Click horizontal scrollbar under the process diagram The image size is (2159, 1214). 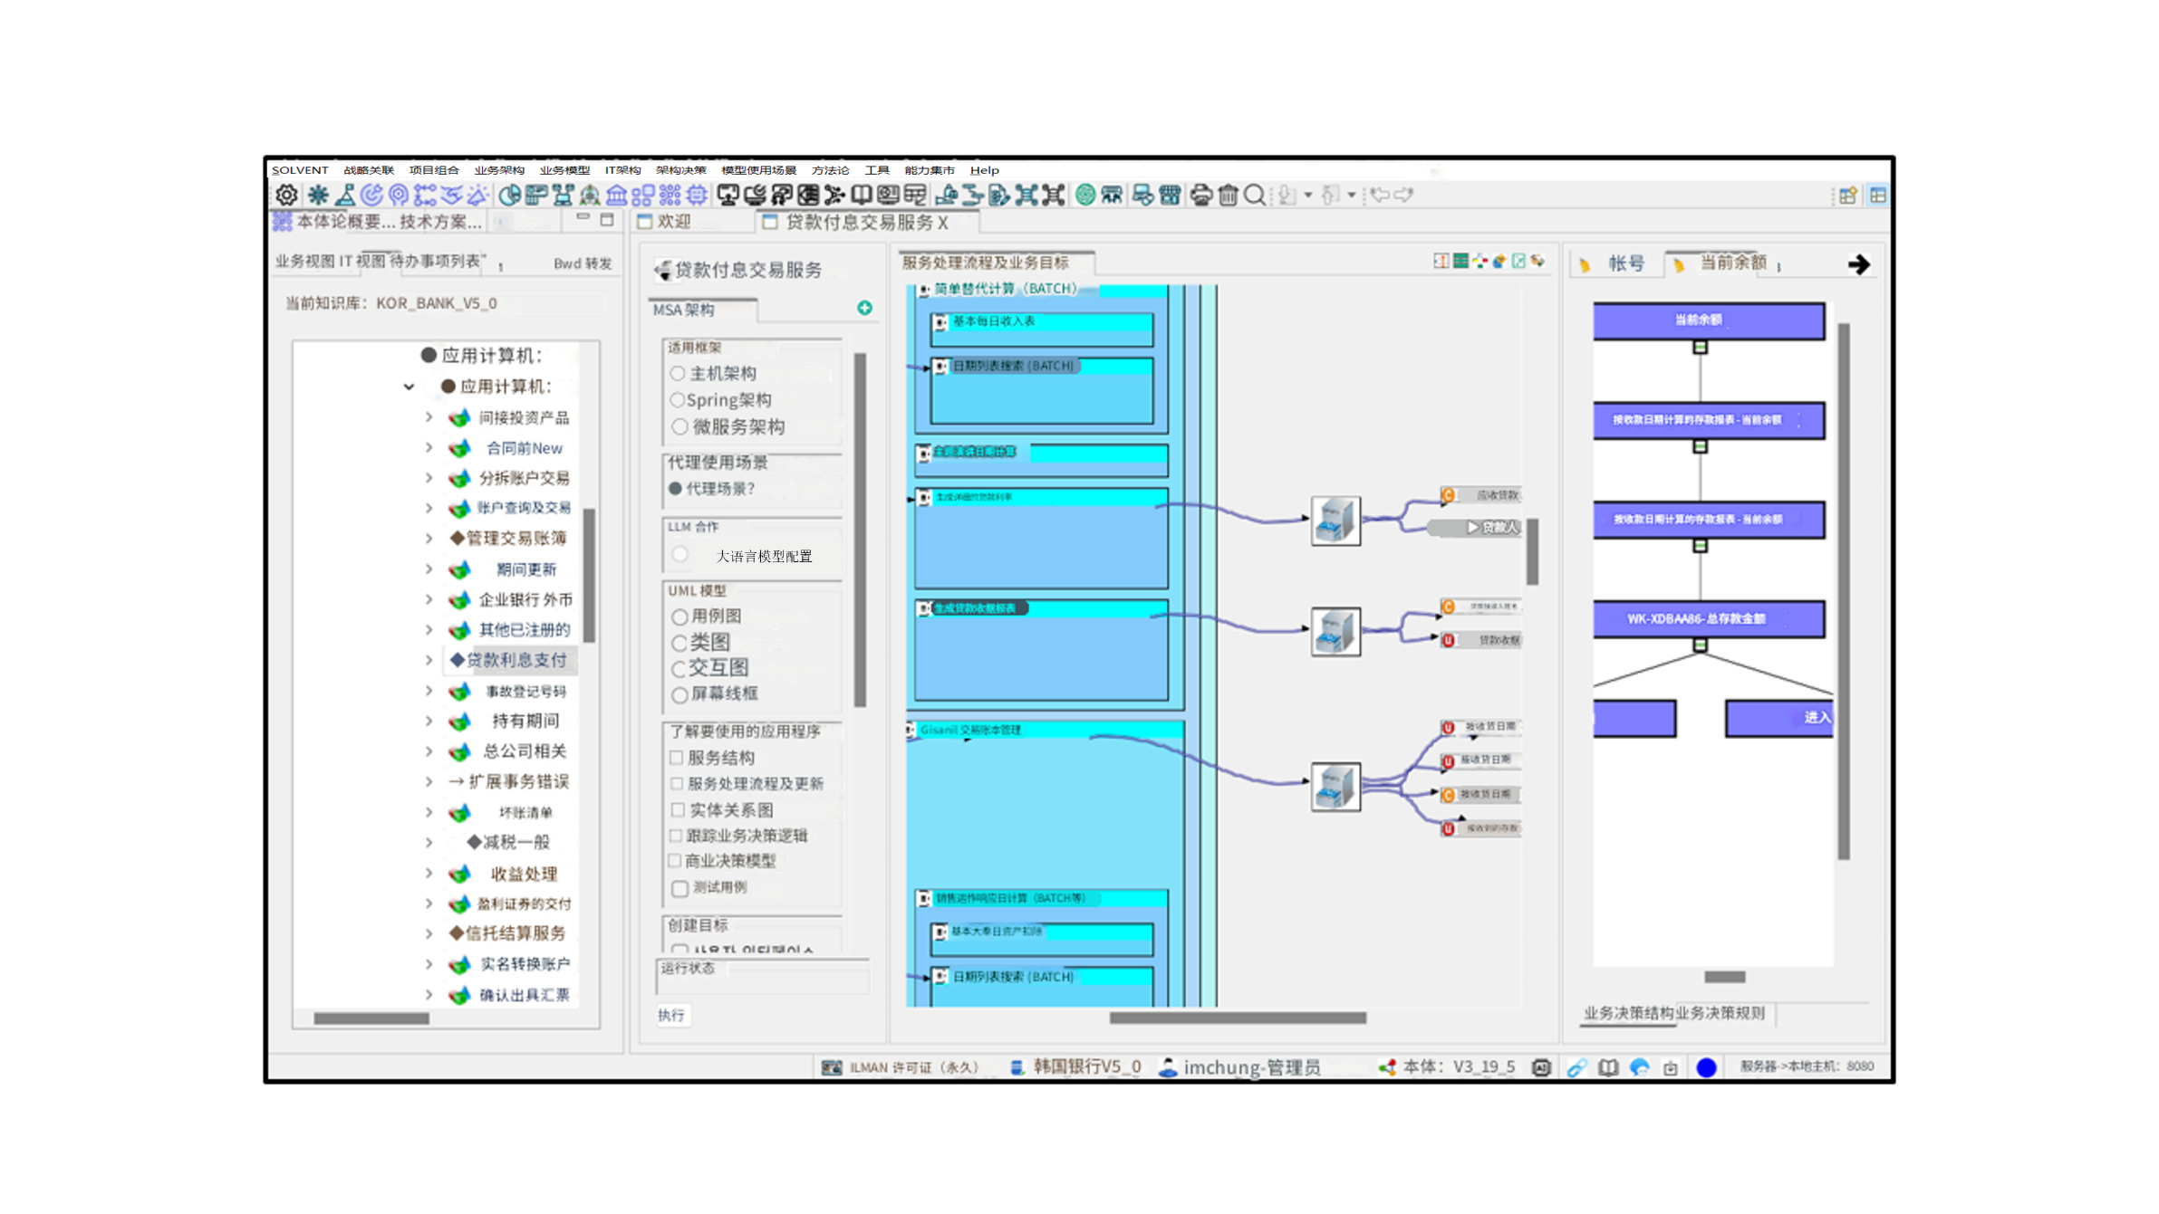click(1237, 1018)
